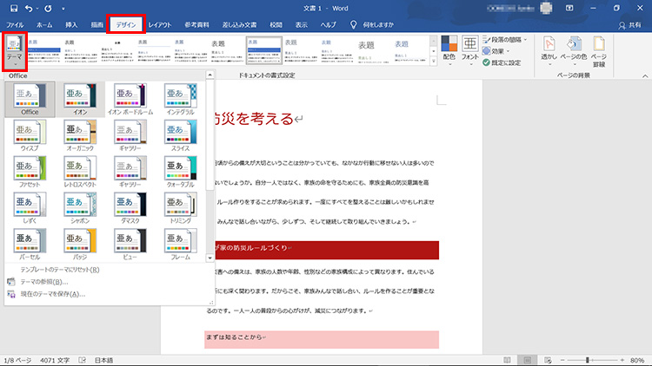Open the フォント fonts dropdown
Image resolution: width=652 pixels, height=366 pixels.
tap(470, 50)
